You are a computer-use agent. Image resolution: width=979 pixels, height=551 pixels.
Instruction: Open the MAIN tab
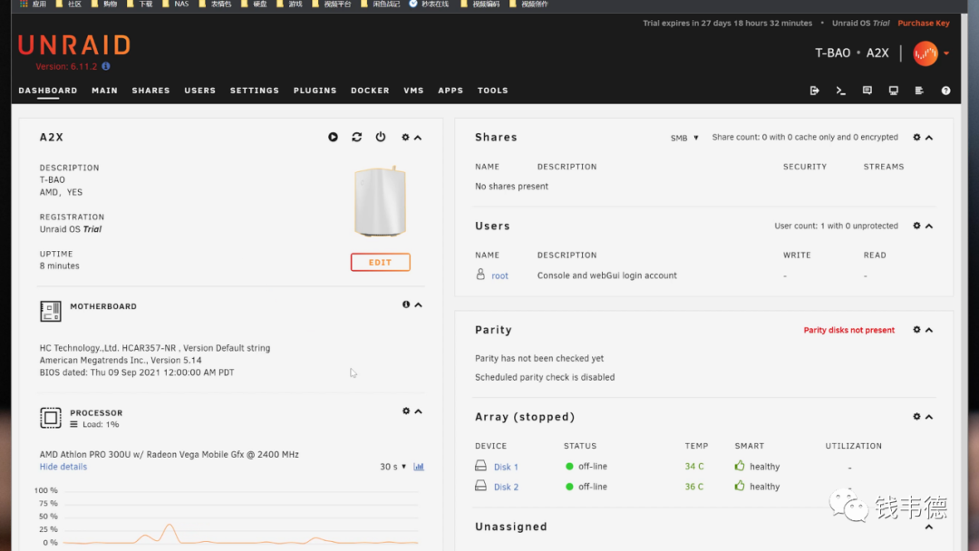point(105,91)
